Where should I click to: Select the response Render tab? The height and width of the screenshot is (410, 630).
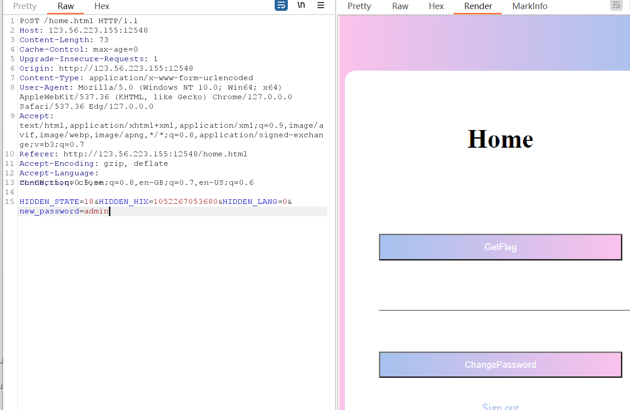(x=478, y=6)
